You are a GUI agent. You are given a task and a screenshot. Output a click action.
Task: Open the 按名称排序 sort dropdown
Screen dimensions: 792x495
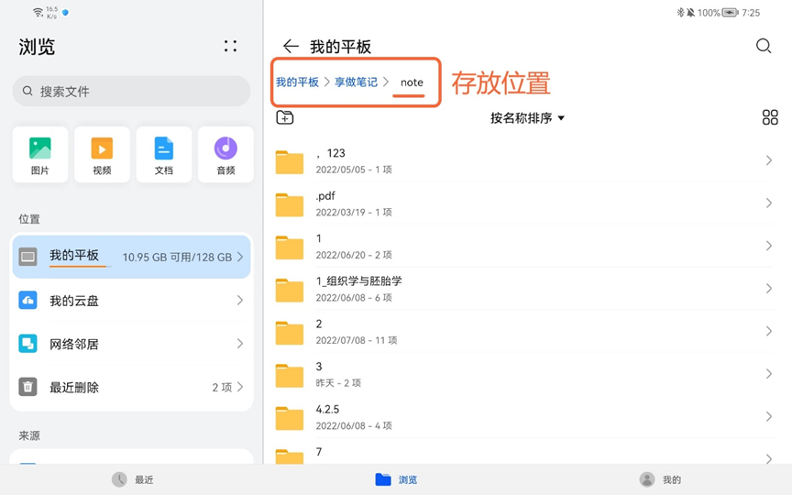coord(527,118)
